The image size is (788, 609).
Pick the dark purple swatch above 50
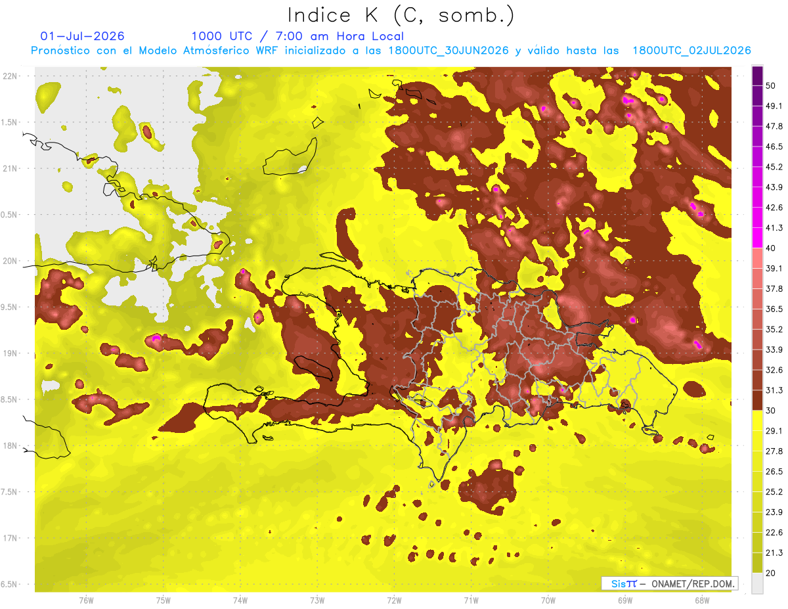pos(757,76)
